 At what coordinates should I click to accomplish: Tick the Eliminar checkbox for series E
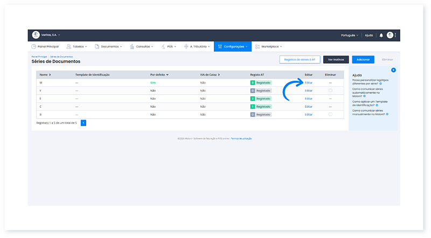pos(330,99)
